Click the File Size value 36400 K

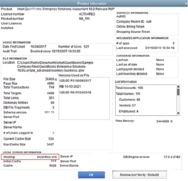tap(51, 79)
